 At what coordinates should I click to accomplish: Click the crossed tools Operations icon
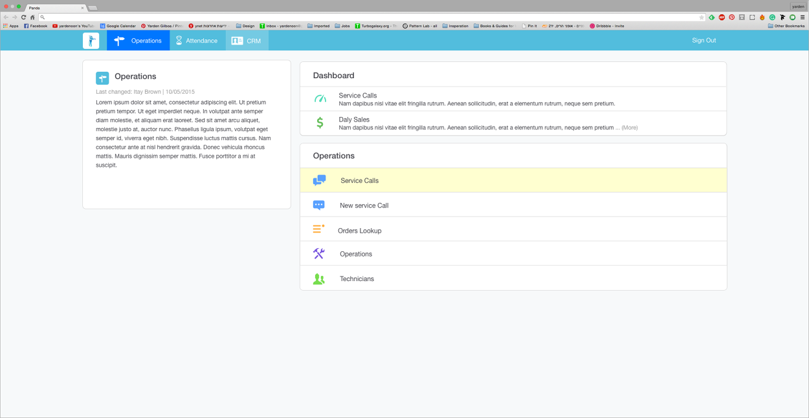tap(318, 253)
